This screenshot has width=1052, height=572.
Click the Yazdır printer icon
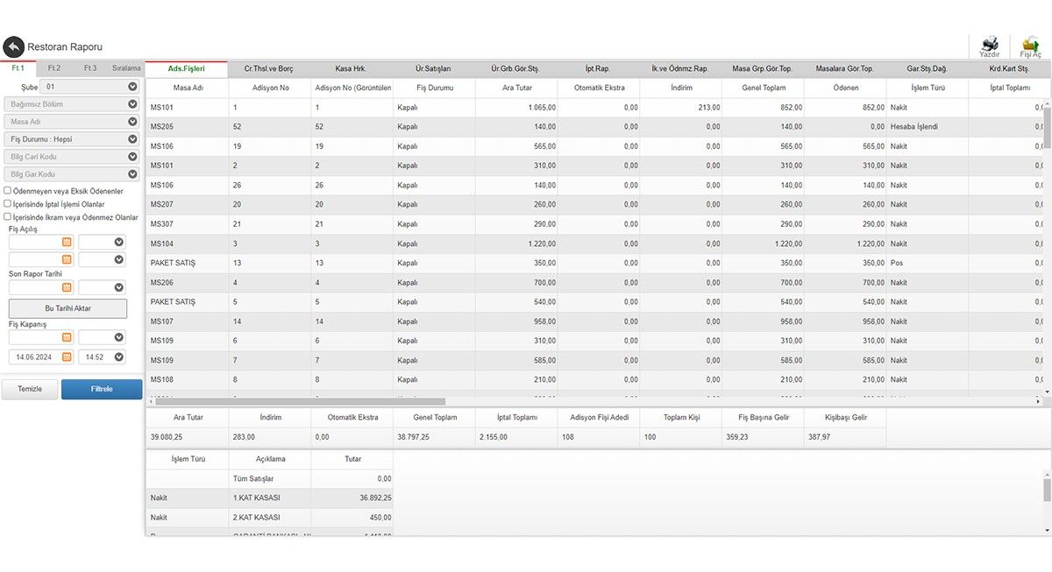click(x=989, y=44)
